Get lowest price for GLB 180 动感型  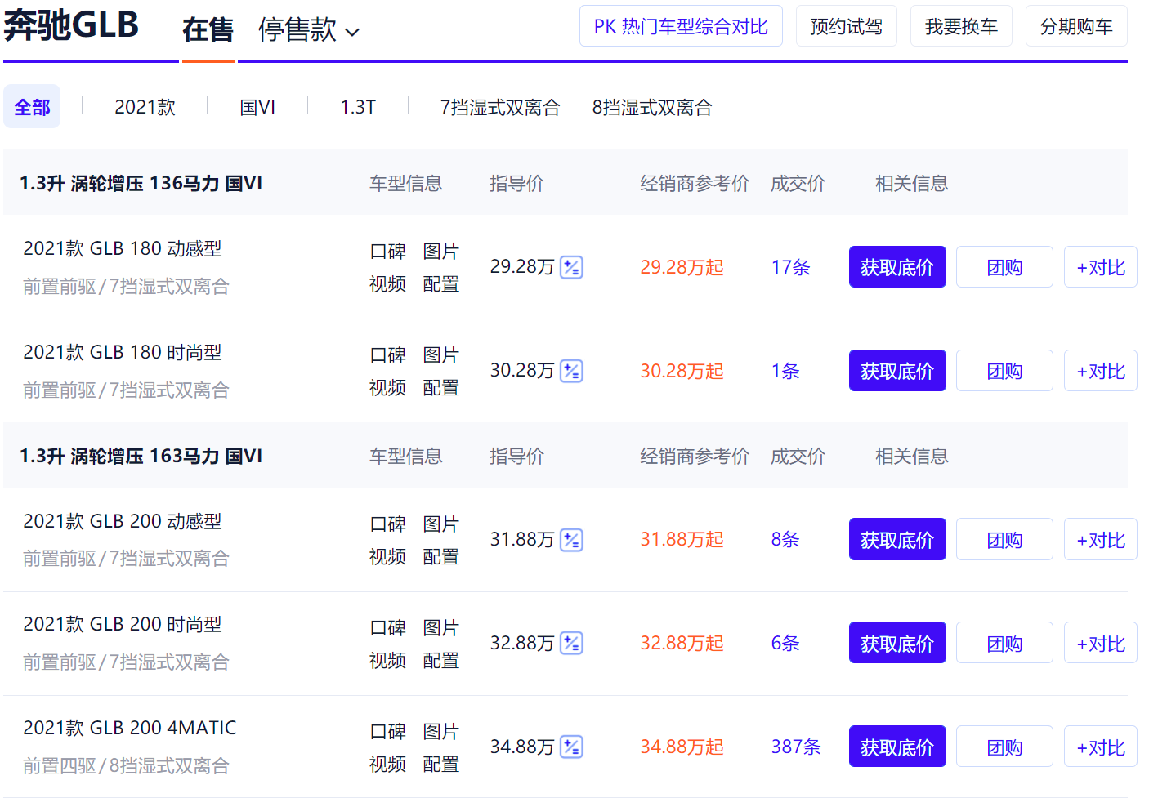tap(897, 267)
